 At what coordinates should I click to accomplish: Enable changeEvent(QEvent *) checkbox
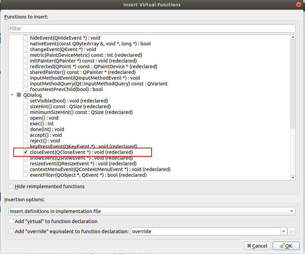[x=26, y=49]
